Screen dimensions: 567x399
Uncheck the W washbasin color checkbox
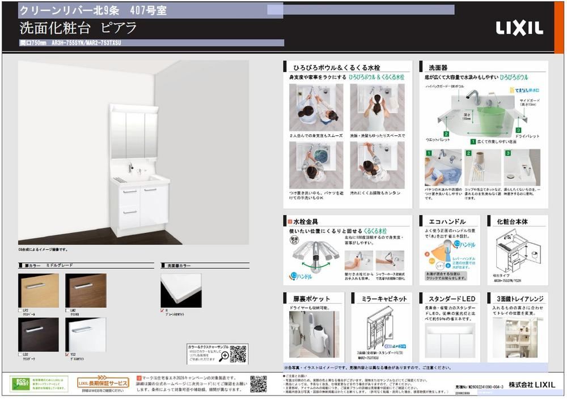(162, 310)
